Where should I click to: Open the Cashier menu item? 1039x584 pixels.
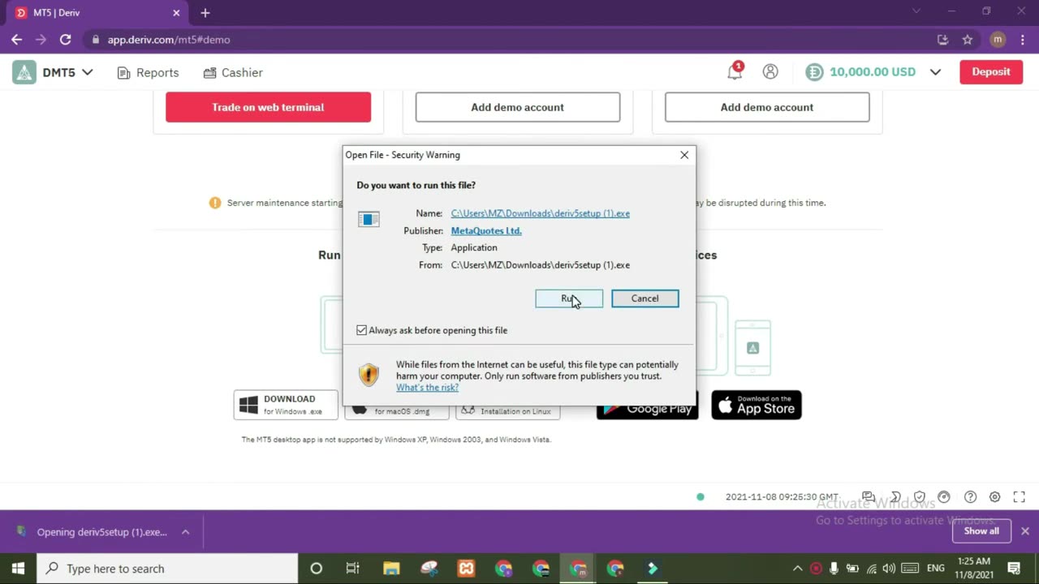(x=233, y=72)
